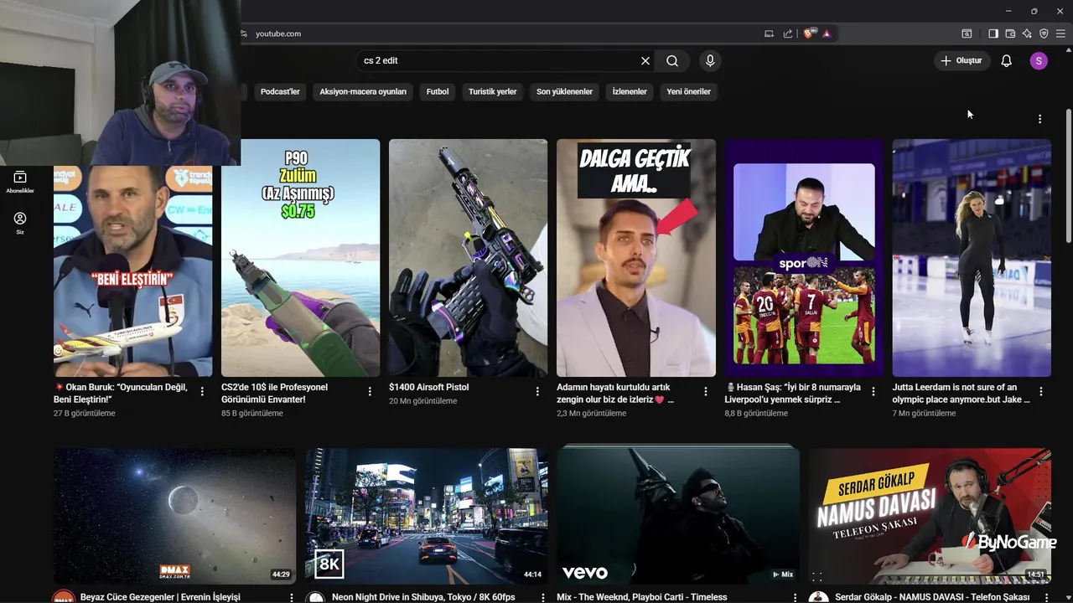Screen dimensions: 1073x603
Task: Open options menu for Hasan Şaş short
Action: (873, 391)
